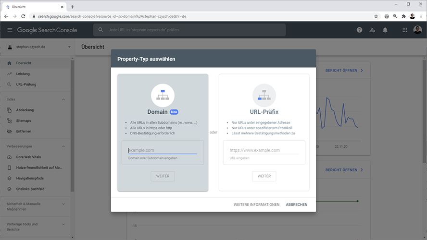
Task: Open the notifications bell
Action: (385, 30)
